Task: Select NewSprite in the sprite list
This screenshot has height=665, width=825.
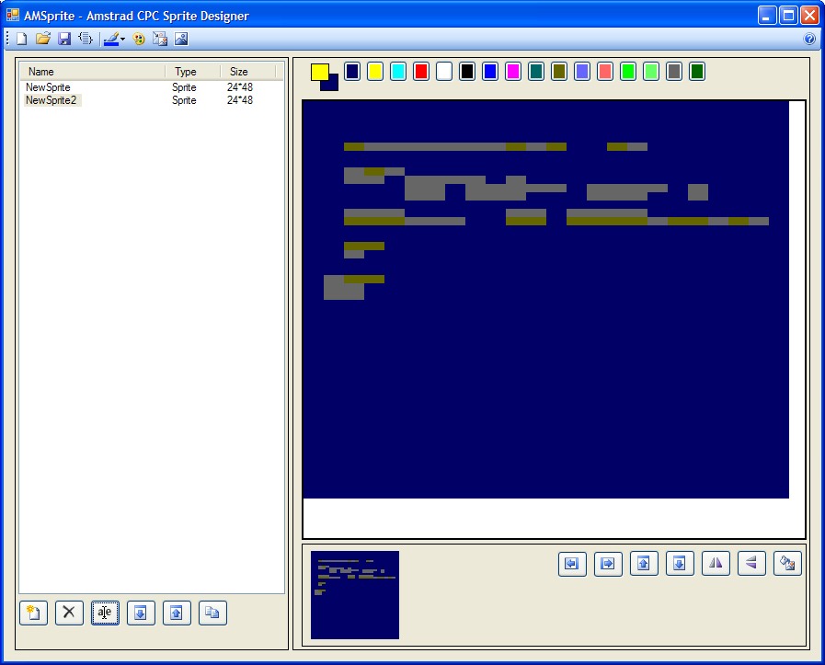Action: pyautogui.click(x=48, y=87)
